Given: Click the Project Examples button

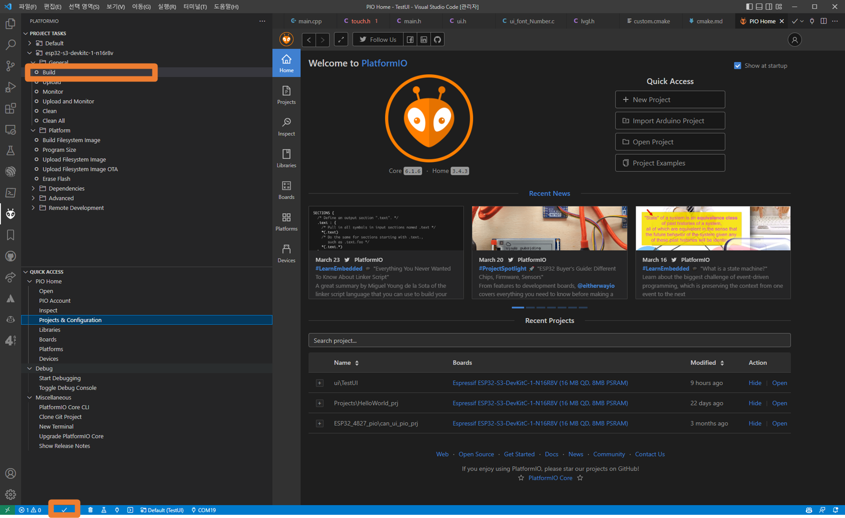Looking at the screenshot, I should coord(670,163).
